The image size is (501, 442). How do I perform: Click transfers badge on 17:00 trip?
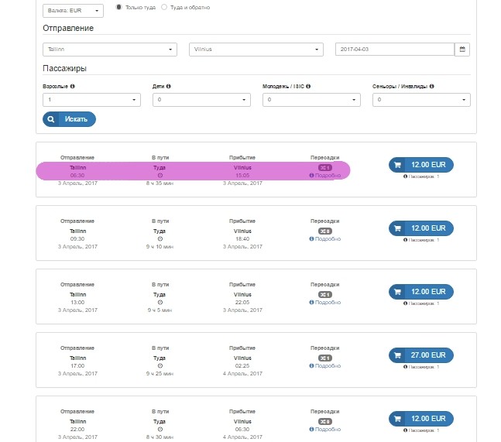point(324,358)
